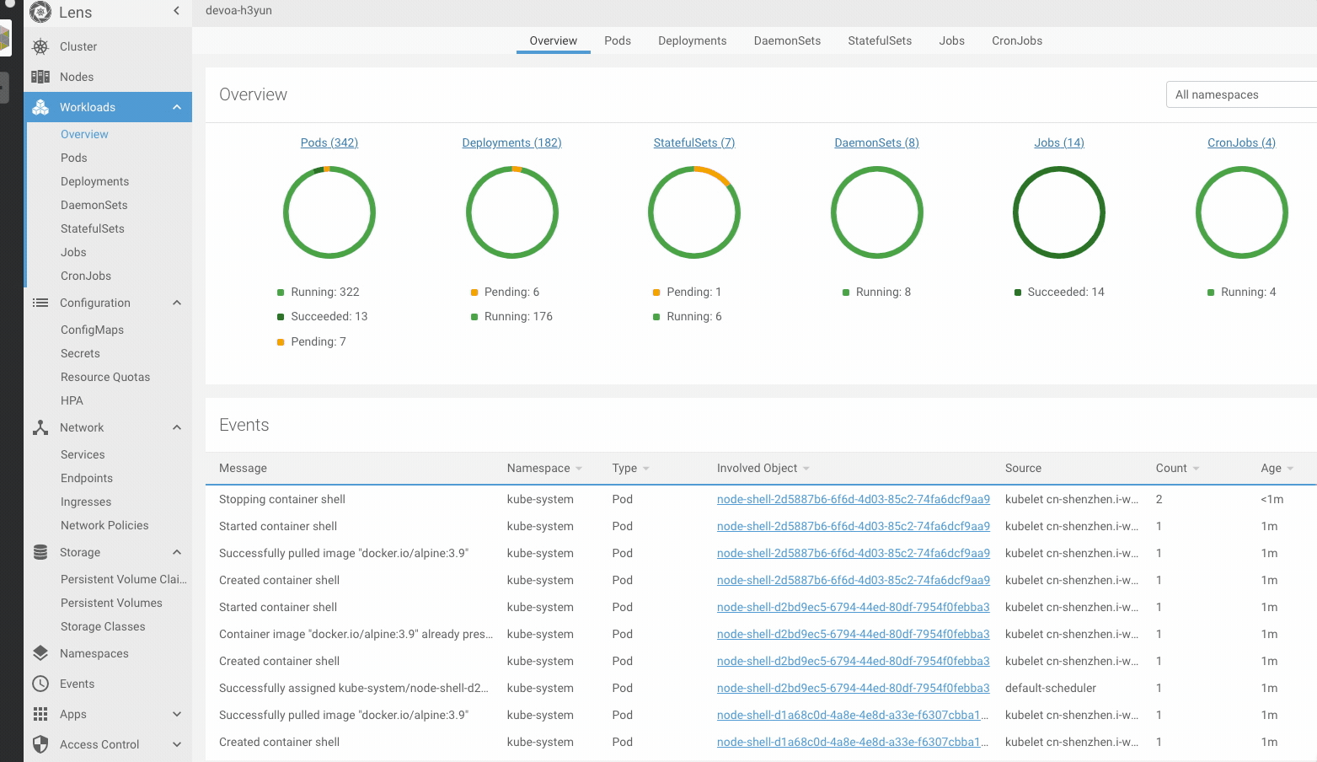This screenshot has height=762, width=1317.
Task: Sort events by Namespace column arrow
Action: click(579, 469)
